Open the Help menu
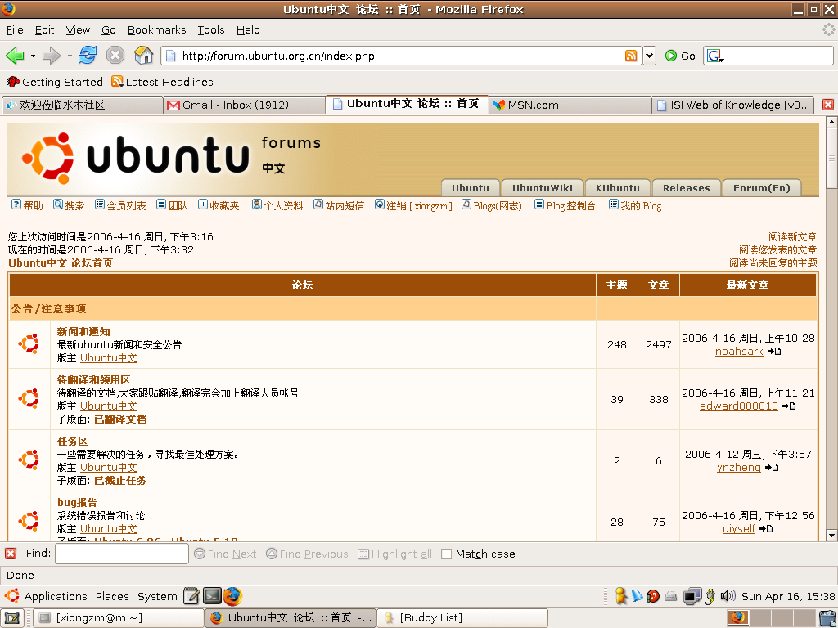 pos(248,30)
